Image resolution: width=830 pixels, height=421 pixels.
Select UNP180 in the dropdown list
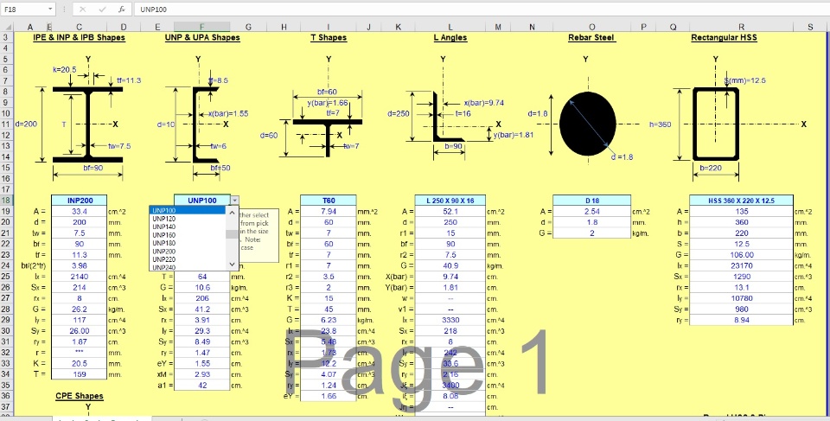(x=188, y=243)
